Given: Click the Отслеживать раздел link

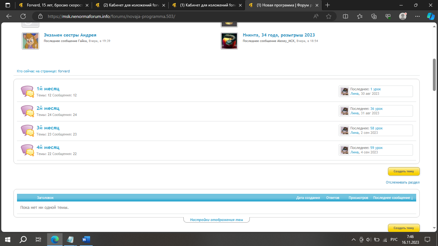Looking at the screenshot, I should point(402,182).
